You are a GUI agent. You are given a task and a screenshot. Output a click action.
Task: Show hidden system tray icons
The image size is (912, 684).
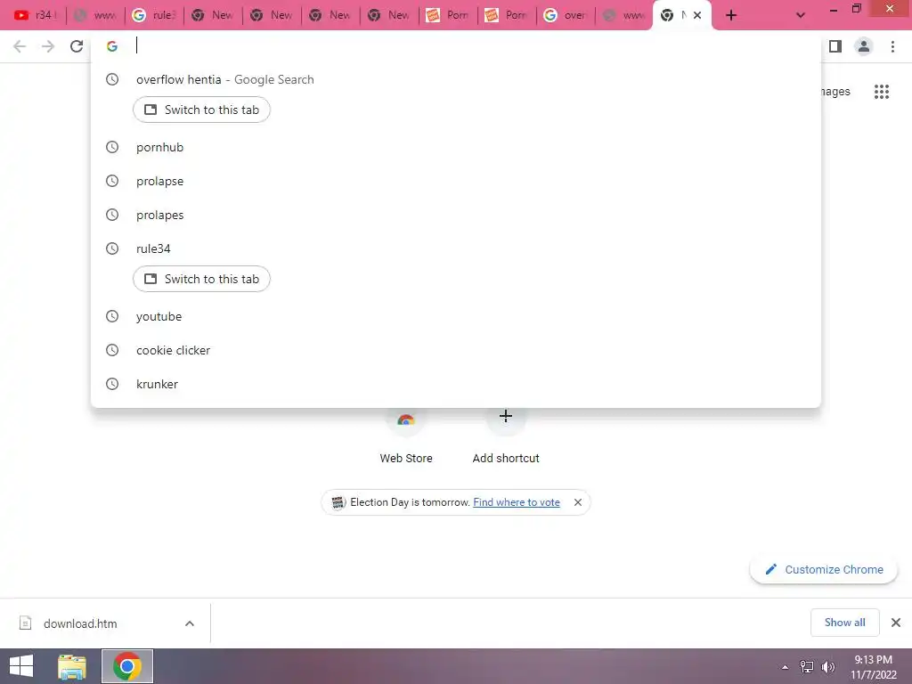[786, 667]
